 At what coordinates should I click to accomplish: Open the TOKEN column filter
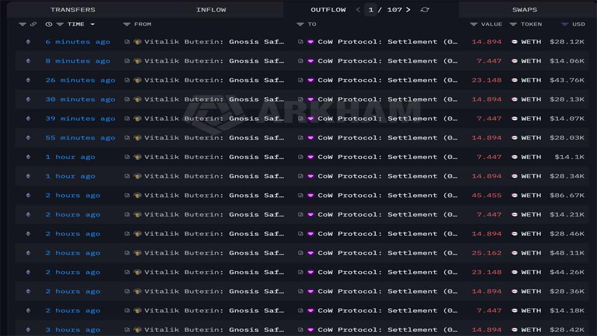coord(513,24)
